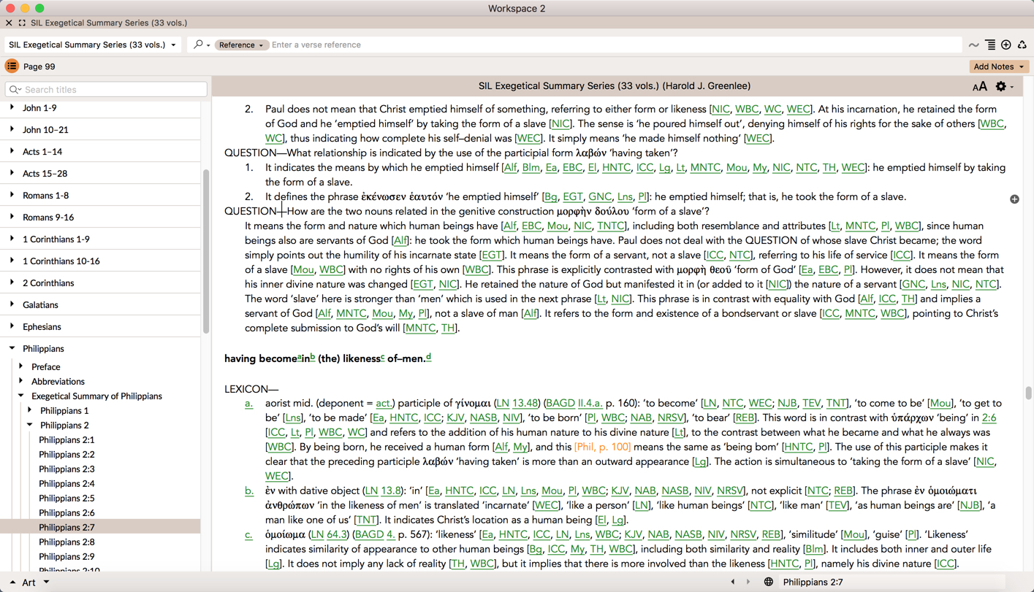1034x592 pixels.
Task: Toggle full screen reading mode icon
Action: [x=22, y=23]
